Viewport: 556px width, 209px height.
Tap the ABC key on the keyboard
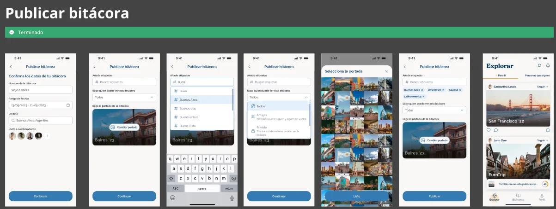[176, 188]
